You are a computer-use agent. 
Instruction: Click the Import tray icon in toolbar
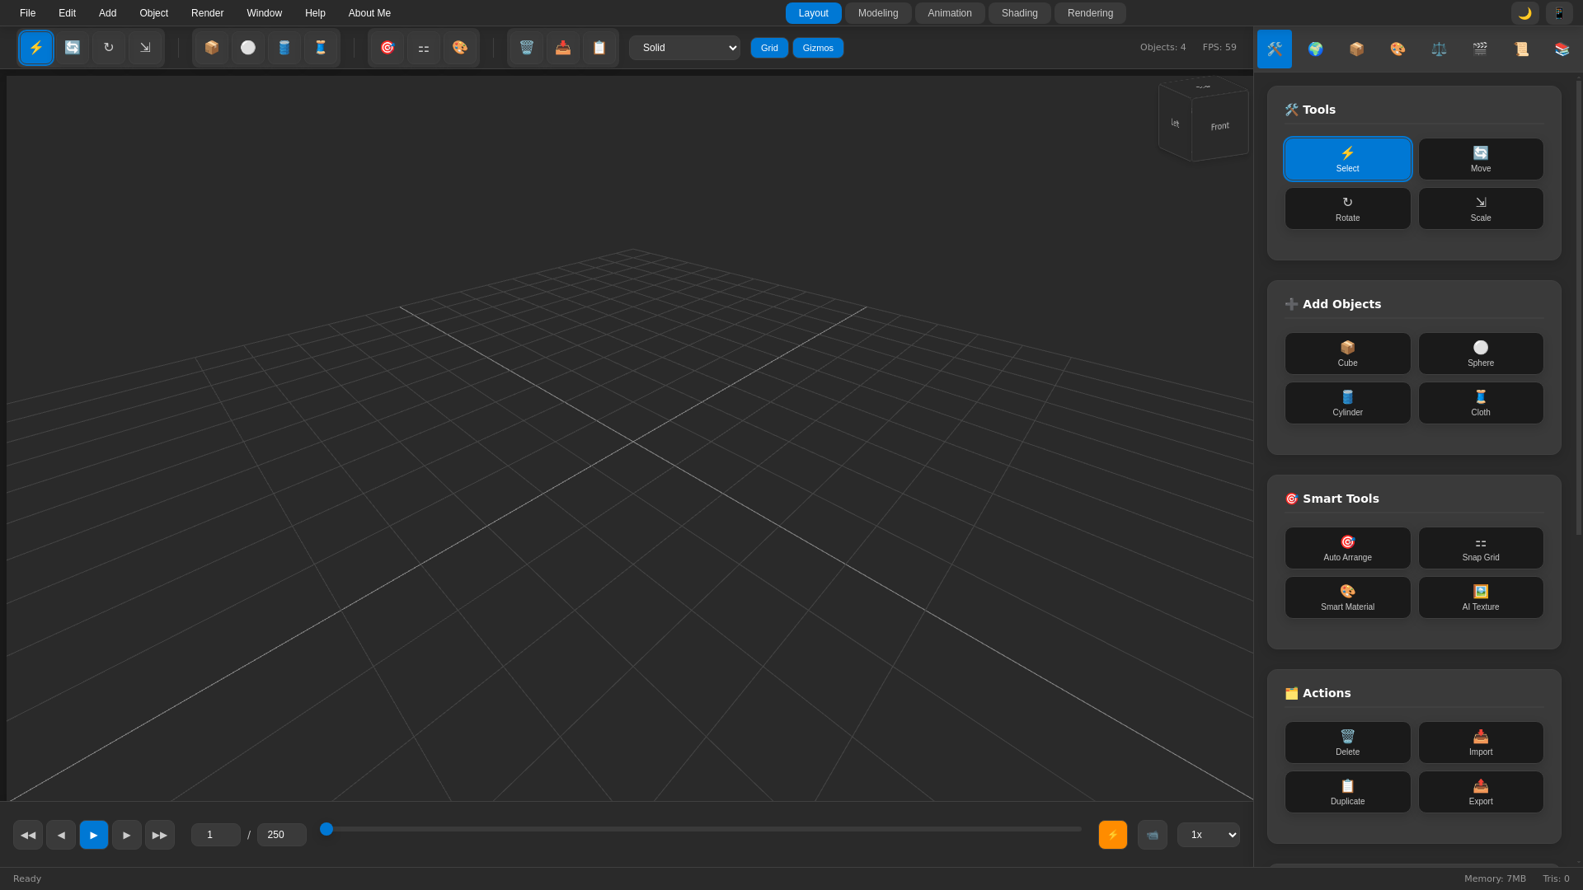click(563, 48)
